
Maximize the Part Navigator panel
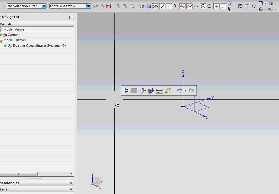[x=71, y=17]
